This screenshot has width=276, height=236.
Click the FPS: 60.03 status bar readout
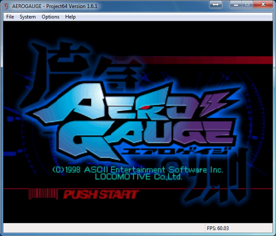pyautogui.click(x=218, y=228)
